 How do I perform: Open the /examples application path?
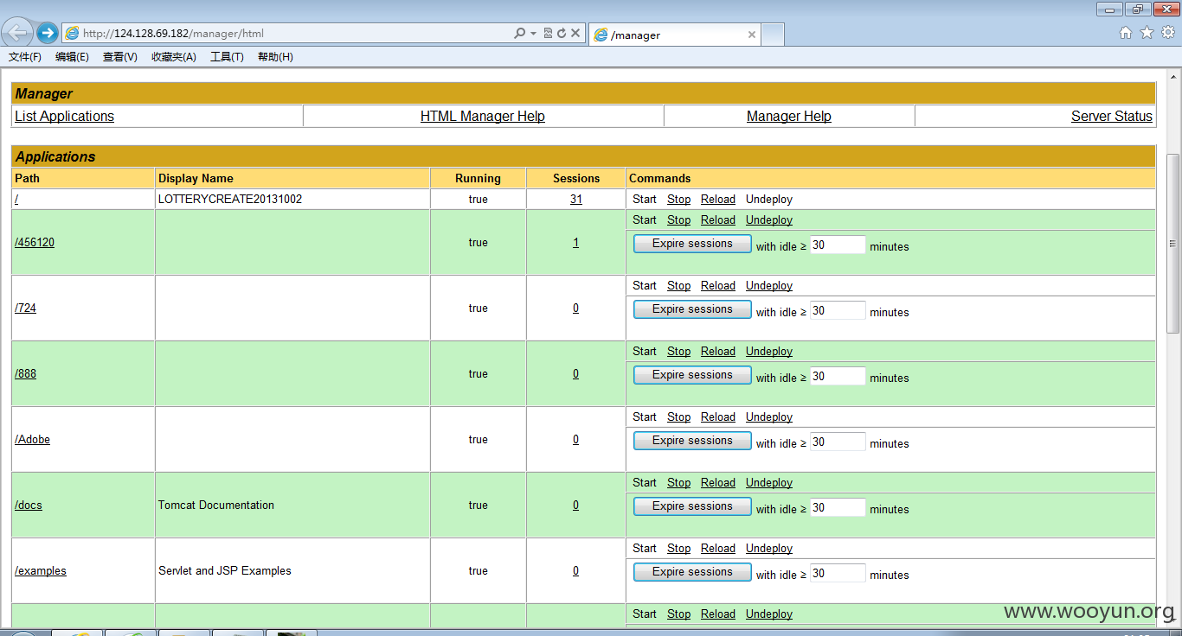(41, 571)
